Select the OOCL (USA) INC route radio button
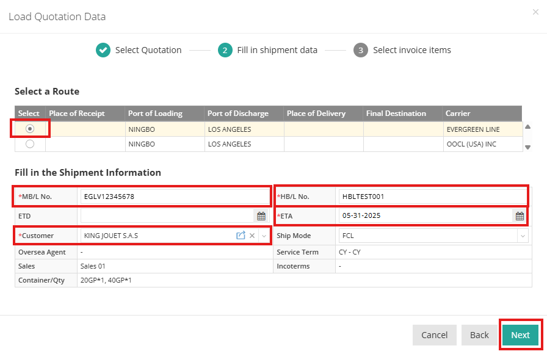This screenshot has width=547, height=354. pyautogui.click(x=31, y=144)
